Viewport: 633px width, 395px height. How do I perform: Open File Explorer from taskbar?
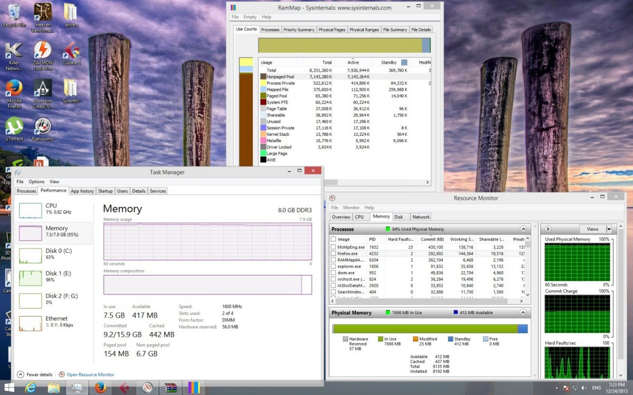54,388
